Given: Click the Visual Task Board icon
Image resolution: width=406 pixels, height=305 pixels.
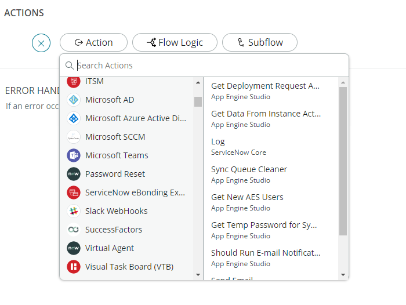Looking at the screenshot, I should coord(74,267).
